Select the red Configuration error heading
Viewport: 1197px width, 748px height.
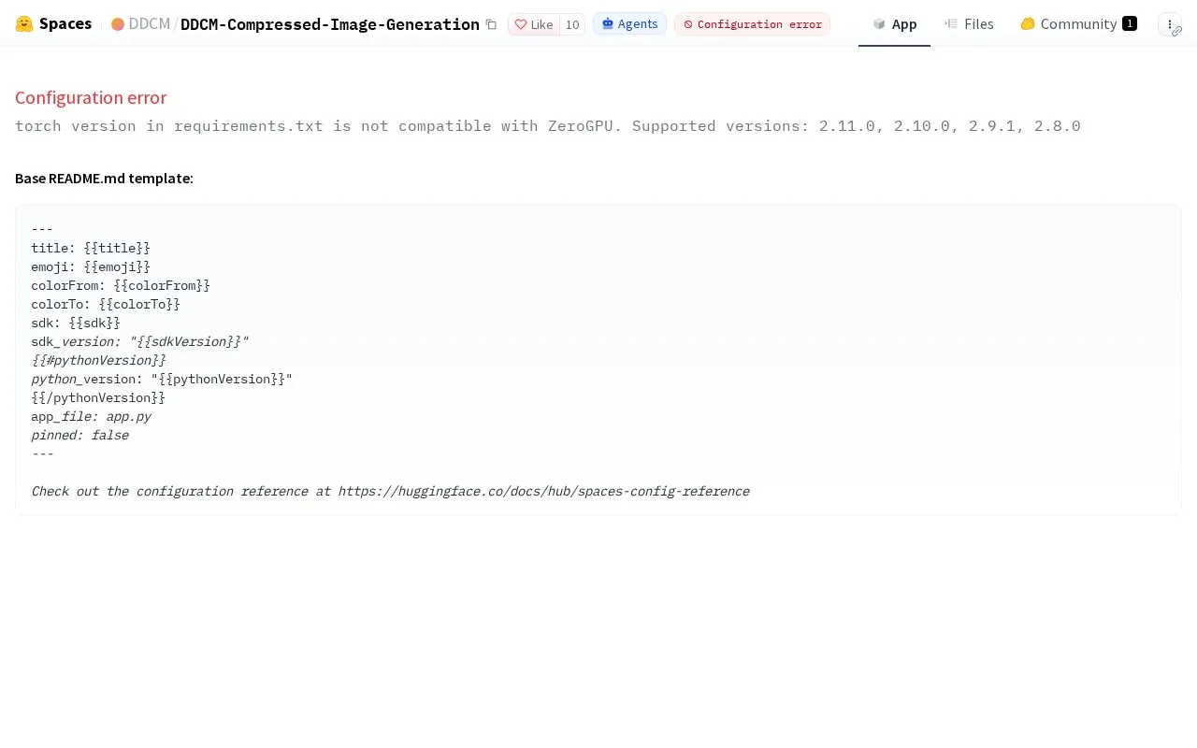(x=91, y=97)
